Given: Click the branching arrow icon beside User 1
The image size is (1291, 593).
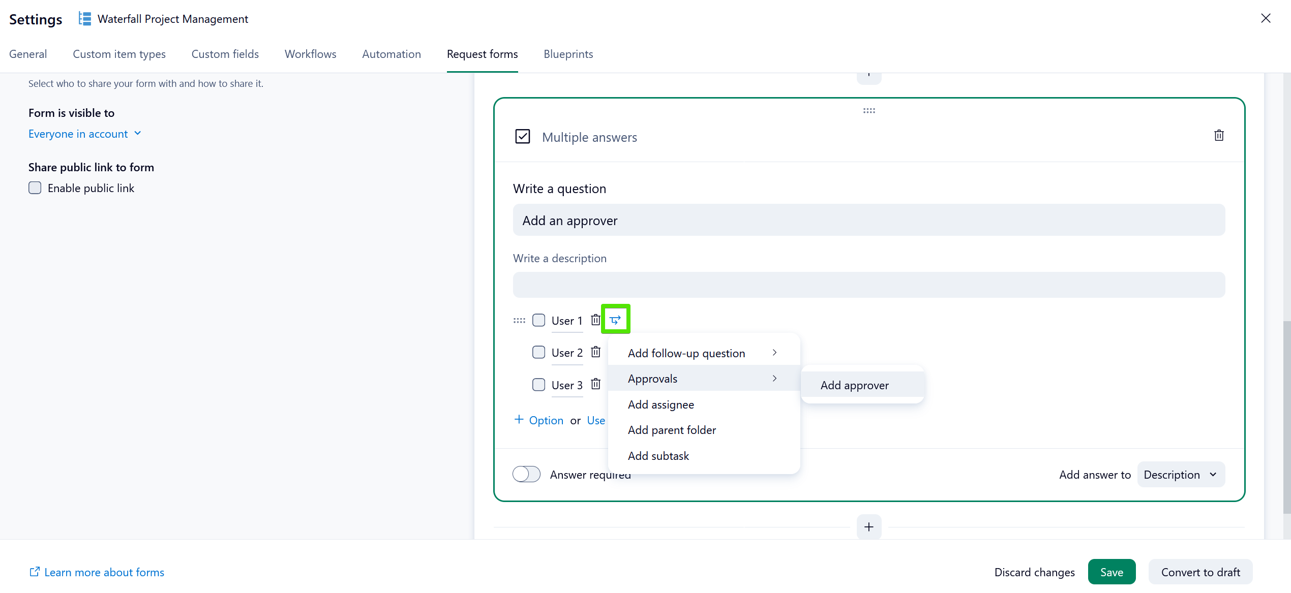Looking at the screenshot, I should tap(615, 320).
